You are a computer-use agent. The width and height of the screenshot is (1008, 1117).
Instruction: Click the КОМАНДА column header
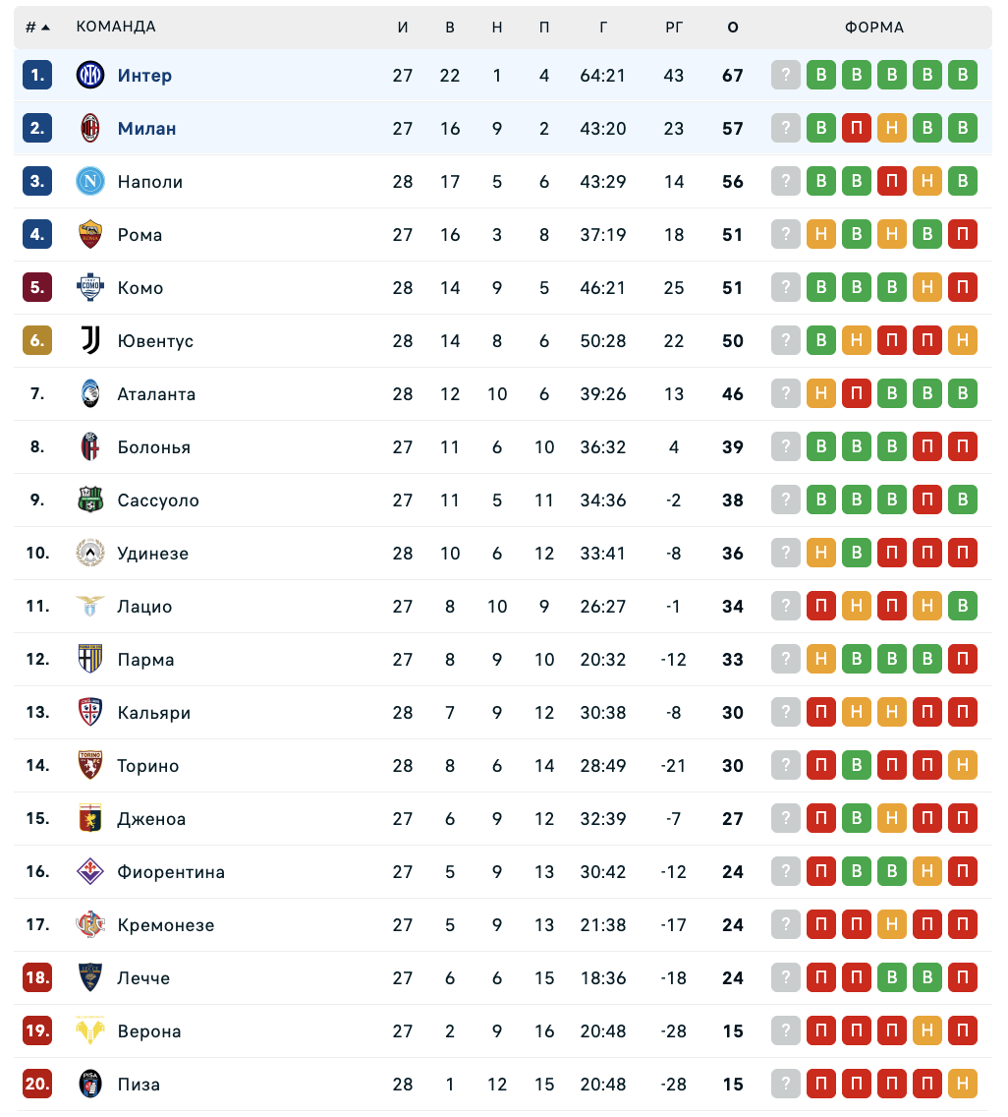(x=116, y=28)
